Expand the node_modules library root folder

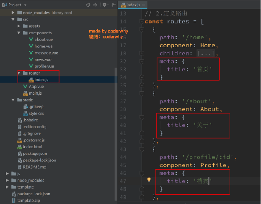click(x=13, y=13)
